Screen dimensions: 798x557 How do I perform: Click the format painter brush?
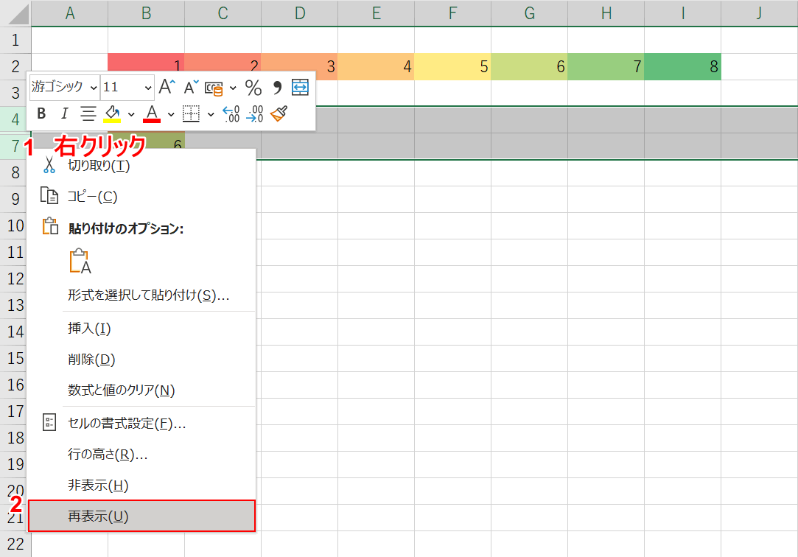click(279, 113)
